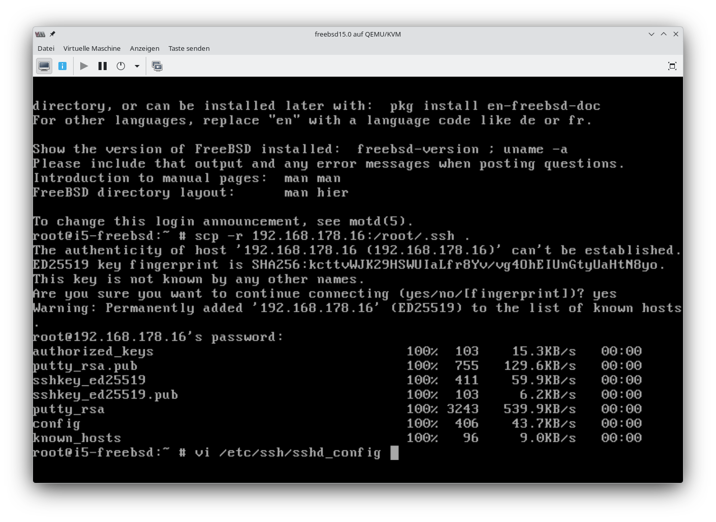Click the 'authorized_keys' file name
Screen dimensions: 716x522
pyautogui.click(x=93, y=351)
